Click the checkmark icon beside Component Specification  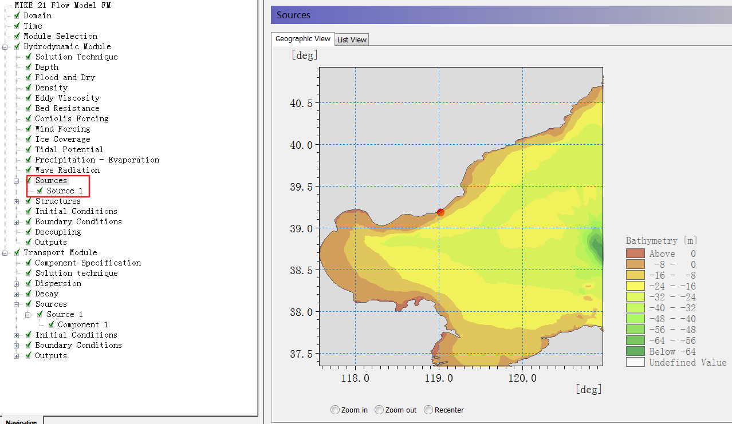click(x=29, y=263)
